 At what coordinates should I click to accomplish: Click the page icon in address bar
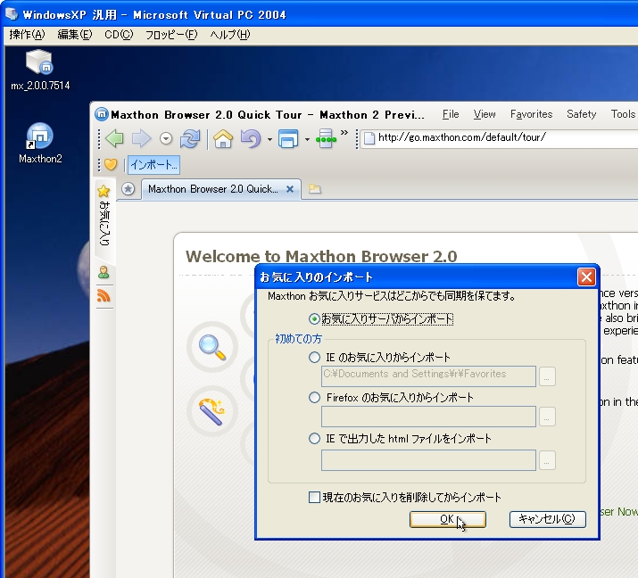[x=369, y=138]
